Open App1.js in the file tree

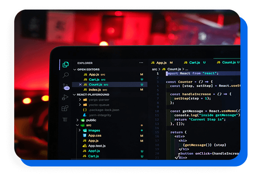94,151
